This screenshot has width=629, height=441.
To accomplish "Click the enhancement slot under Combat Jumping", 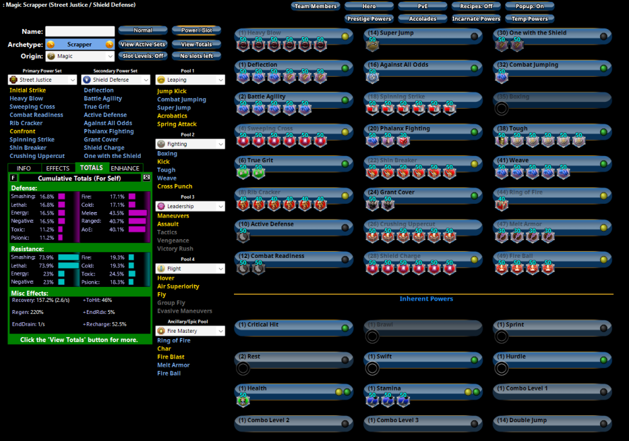I will click(x=501, y=77).
